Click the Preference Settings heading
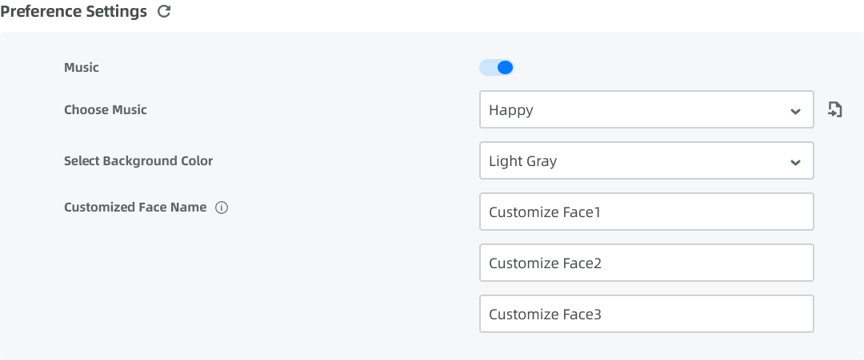This screenshot has height=360, width=864. (74, 11)
